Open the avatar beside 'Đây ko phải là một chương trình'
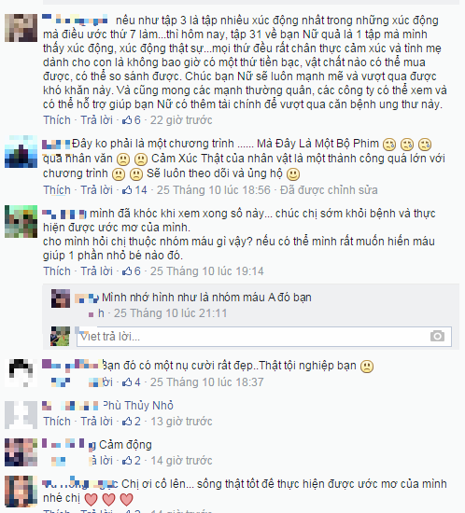This screenshot has width=465, height=513. (21, 151)
